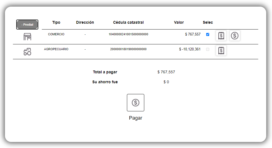Viewport: 272px width, 148px height.
Task: Click the Pagar text label
Action: tap(135, 118)
